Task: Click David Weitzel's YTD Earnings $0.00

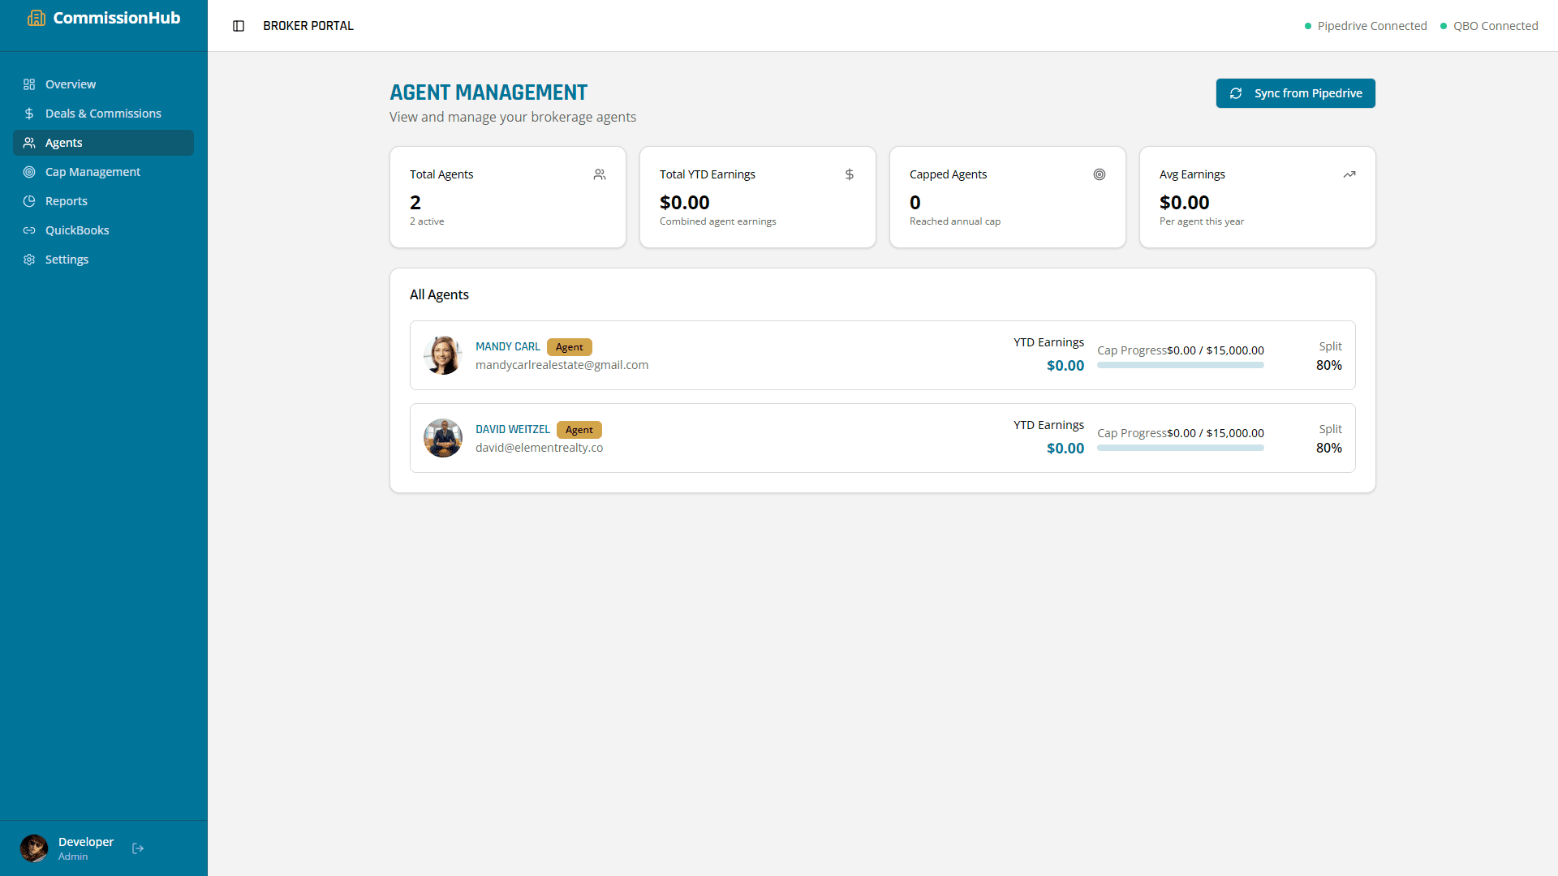Action: point(1065,448)
